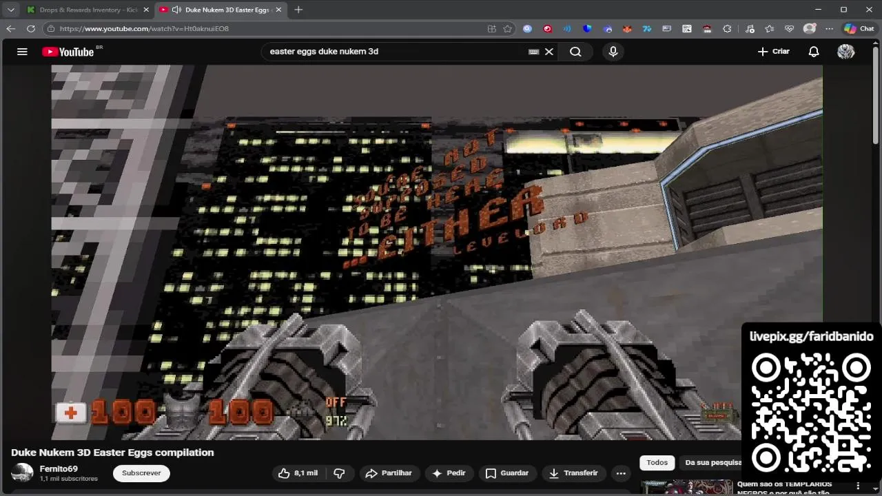Open the blue sound-waves extension icon
Screen dimensions: 882x496
(x=567, y=29)
